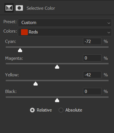Click the Black slider handle
114x133 pixels.
click(57, 100)
